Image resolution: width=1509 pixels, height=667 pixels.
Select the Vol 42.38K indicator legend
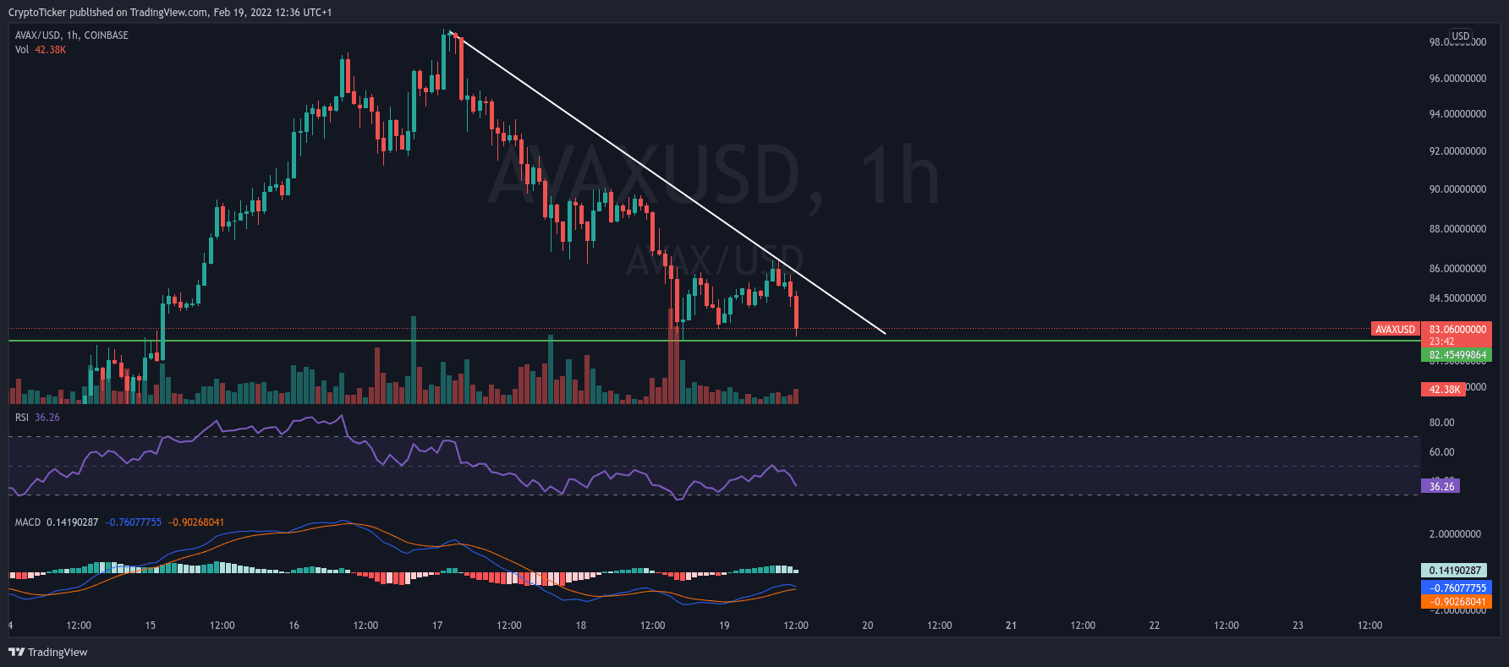point(40,50)
